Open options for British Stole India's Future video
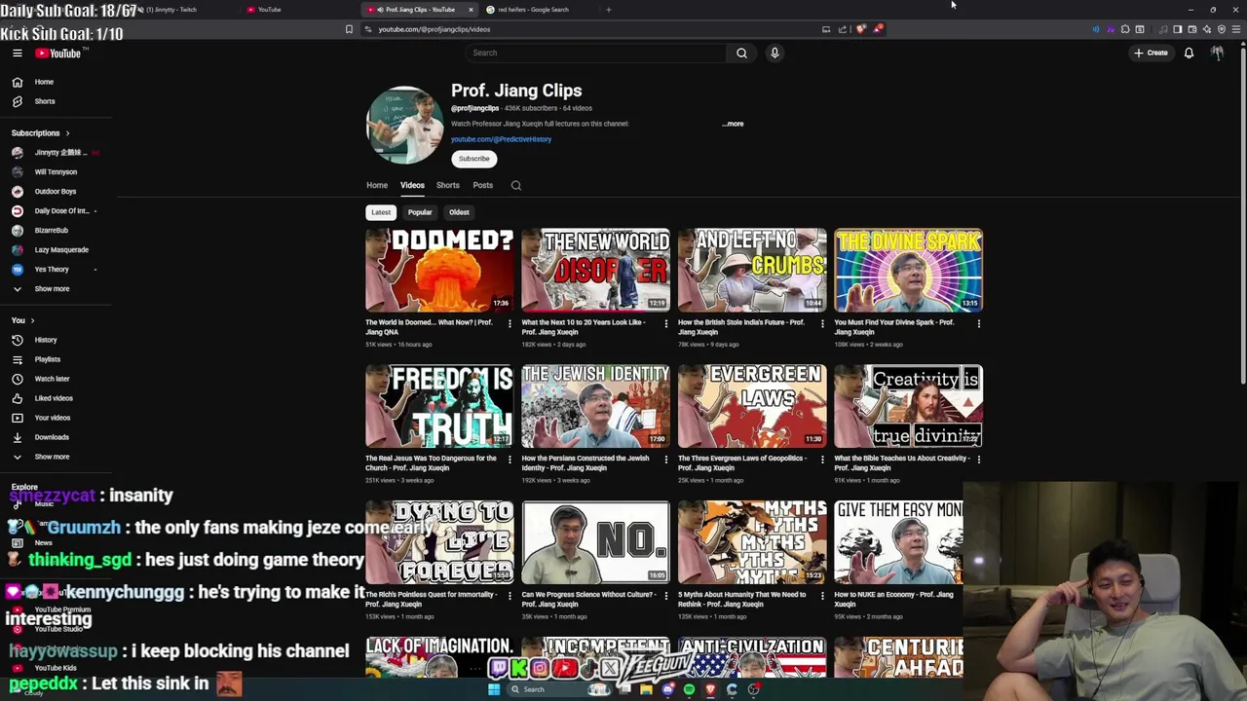 click(822, 323)
